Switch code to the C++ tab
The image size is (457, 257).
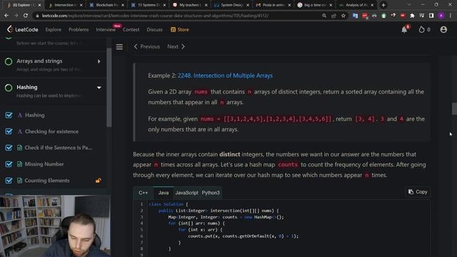[143, 193]
